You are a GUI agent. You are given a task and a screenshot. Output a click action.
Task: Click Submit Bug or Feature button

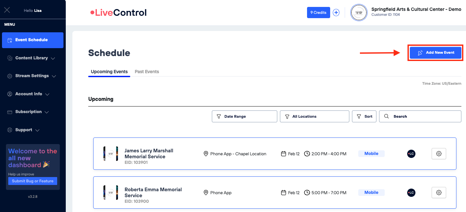click(33, 181)
